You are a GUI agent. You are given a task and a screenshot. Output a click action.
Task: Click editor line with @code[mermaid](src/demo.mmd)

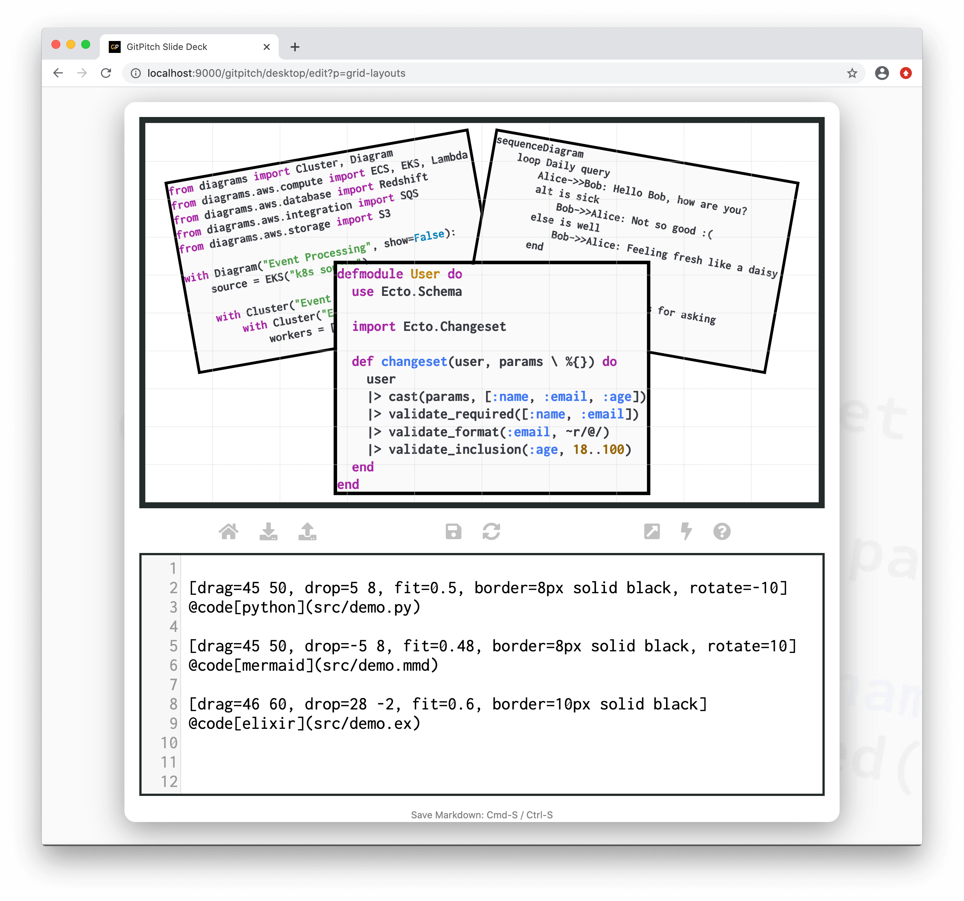coord(313,665)
